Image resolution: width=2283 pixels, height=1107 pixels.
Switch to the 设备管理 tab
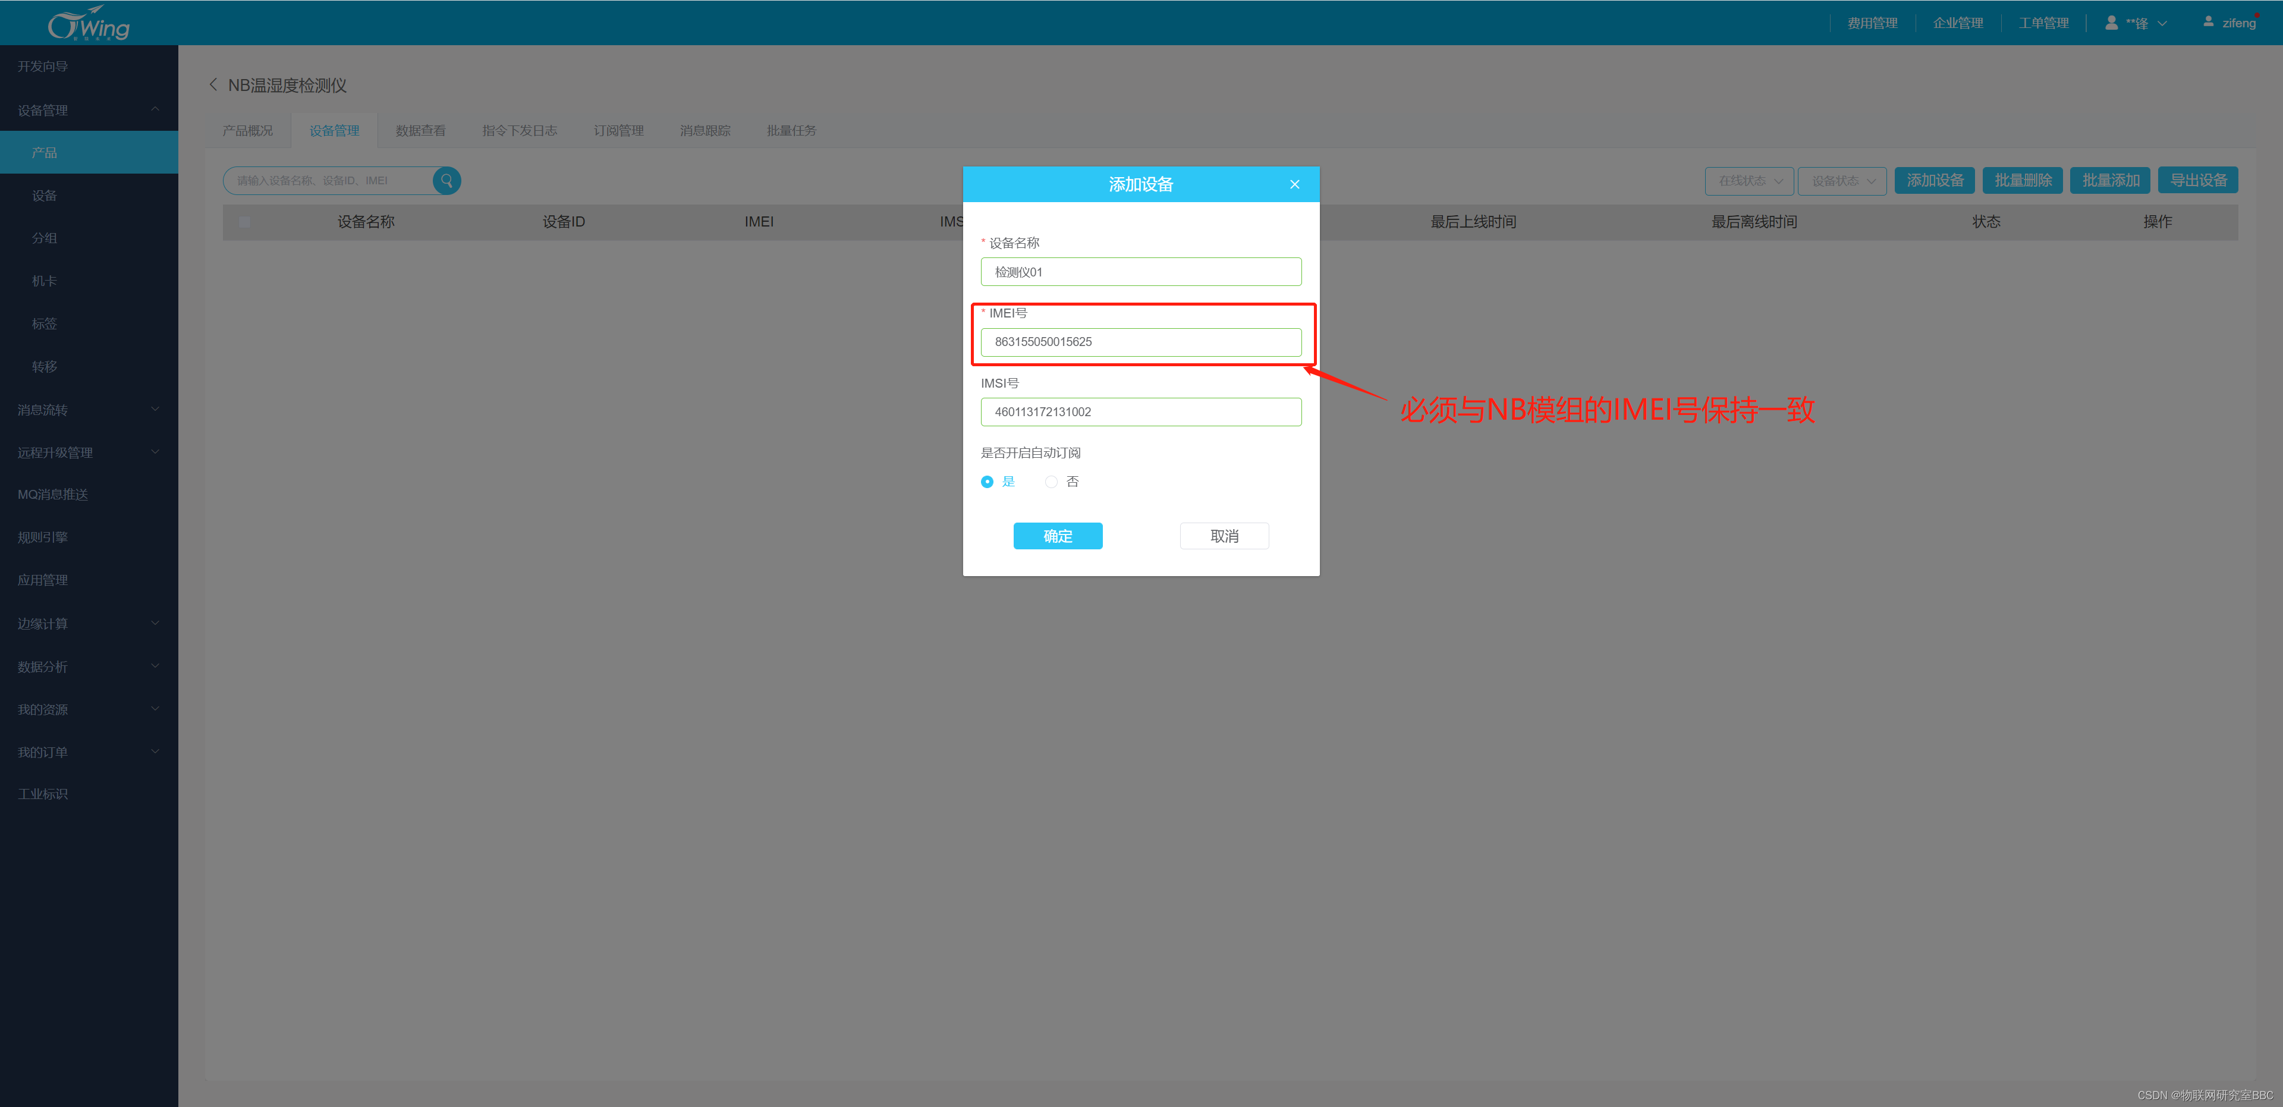(334, 130)
